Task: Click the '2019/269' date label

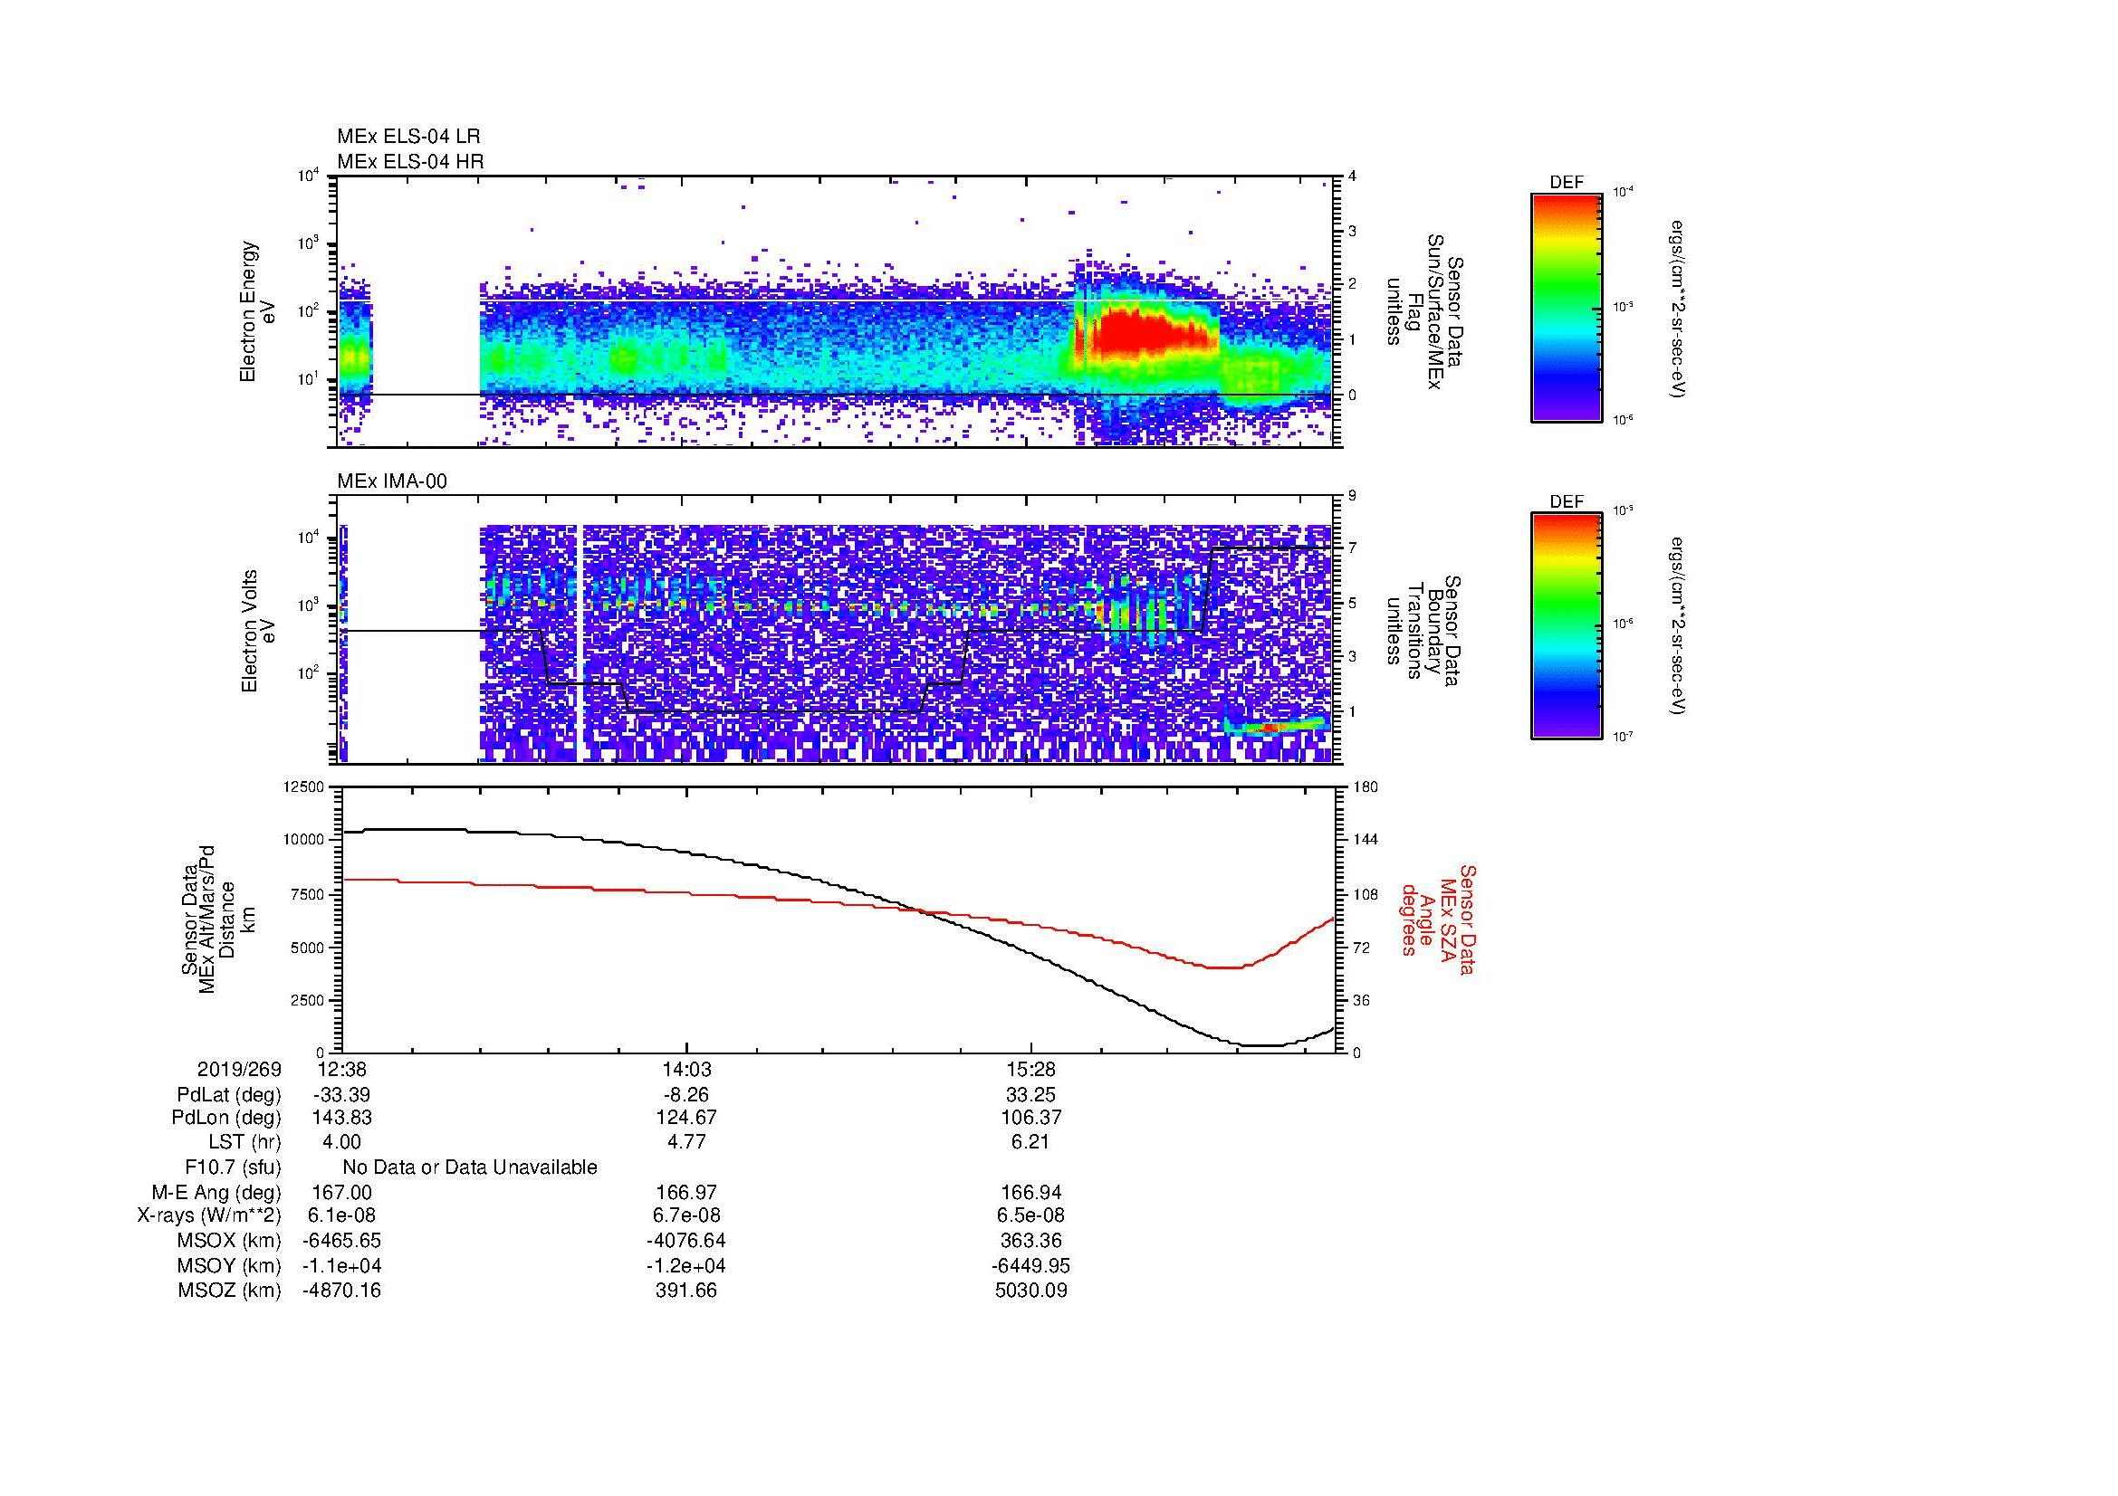Action: 239,1070
